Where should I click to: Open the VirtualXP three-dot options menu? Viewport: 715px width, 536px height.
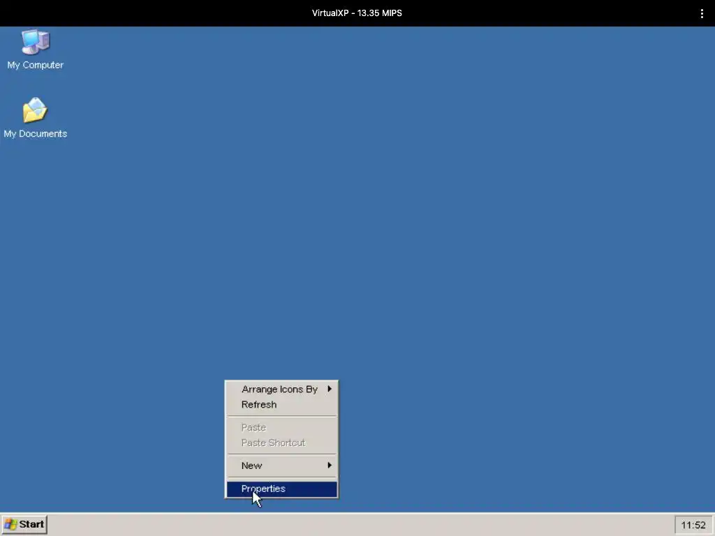click(x=702, y=13)
